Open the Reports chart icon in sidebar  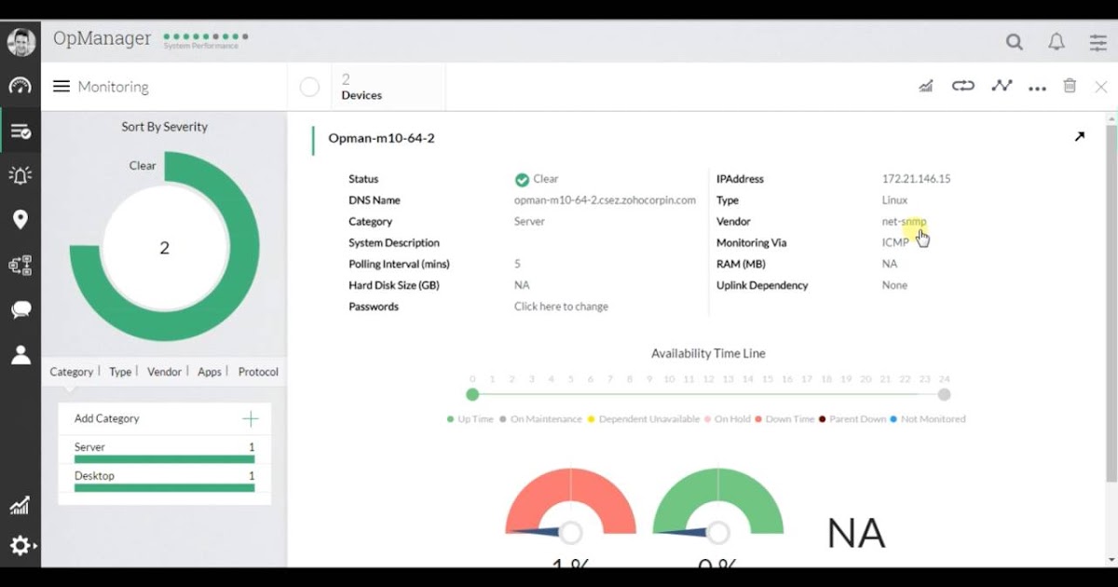20,506
